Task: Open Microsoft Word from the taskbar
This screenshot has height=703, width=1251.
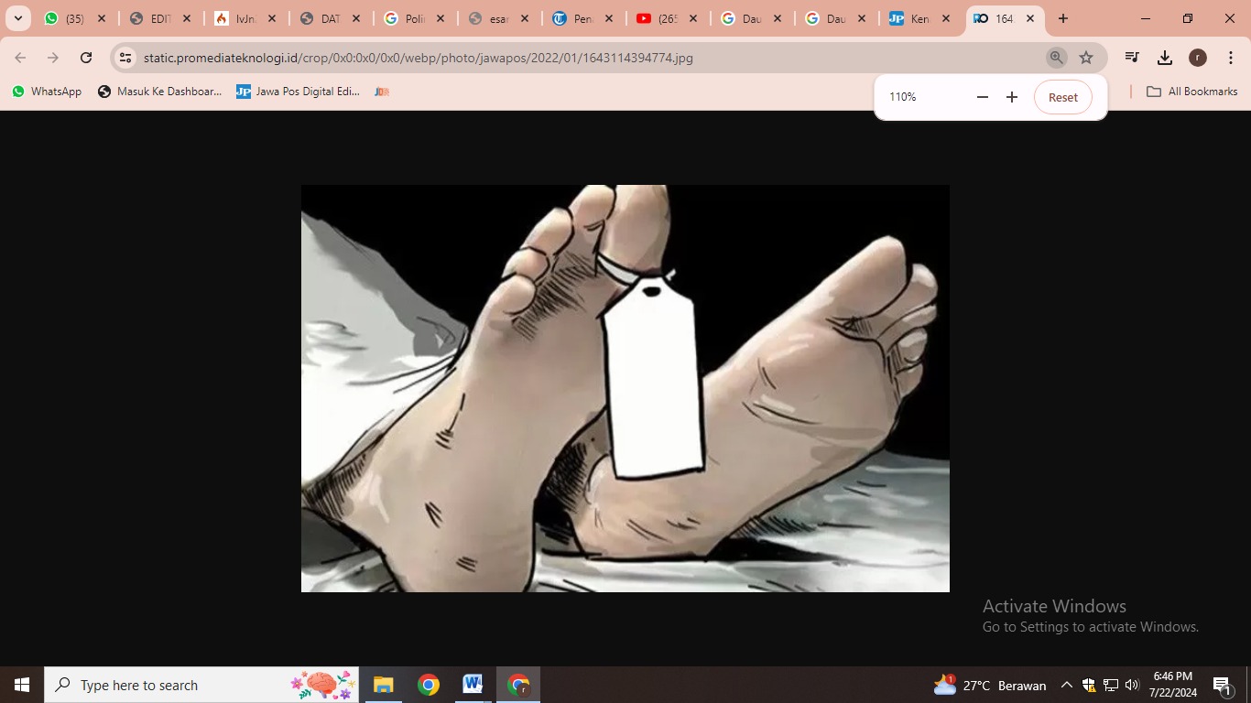Action: tap(472, 684)
